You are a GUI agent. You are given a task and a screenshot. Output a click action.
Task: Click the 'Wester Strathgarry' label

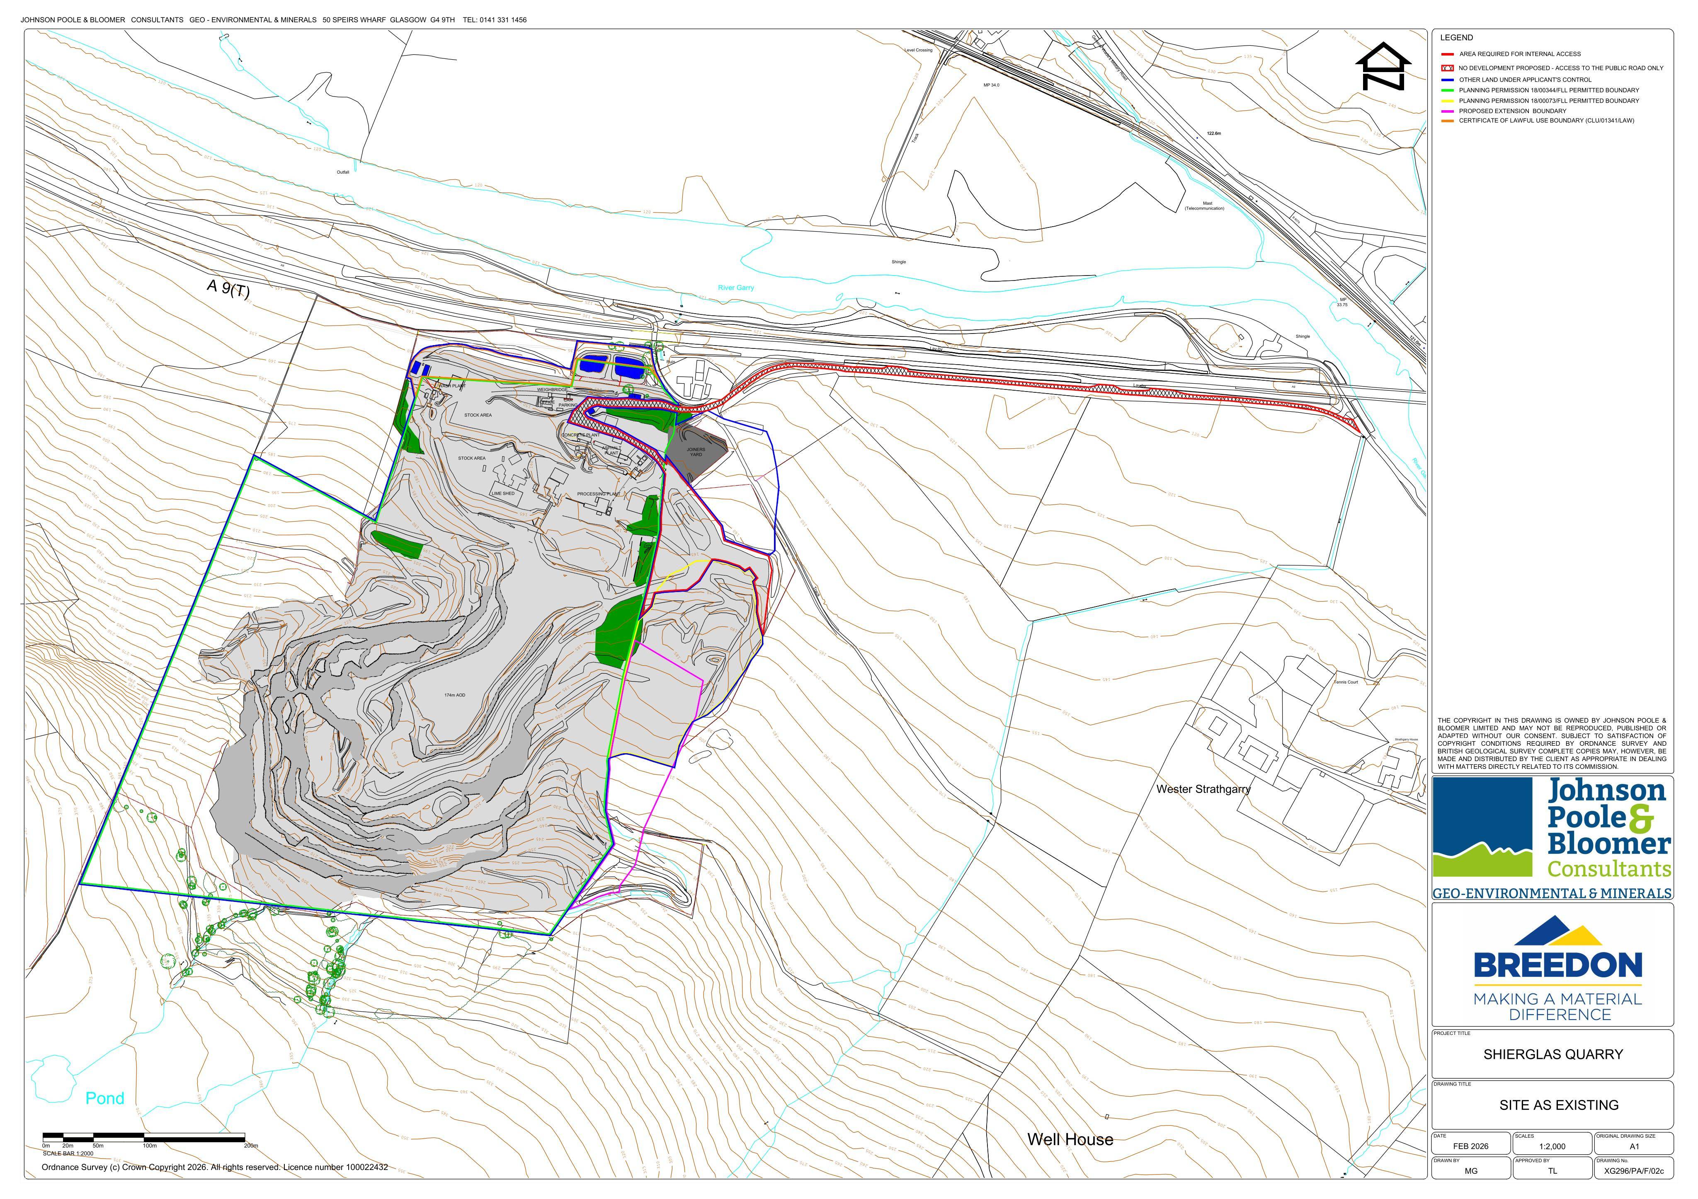(x=1203, y=789)
